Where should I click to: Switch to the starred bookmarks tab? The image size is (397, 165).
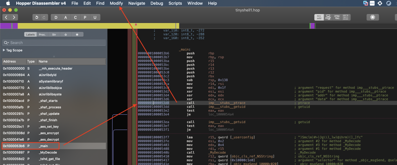click(x=66, y=34)
